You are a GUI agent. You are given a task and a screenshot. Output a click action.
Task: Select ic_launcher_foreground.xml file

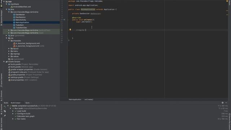[27, 46]
